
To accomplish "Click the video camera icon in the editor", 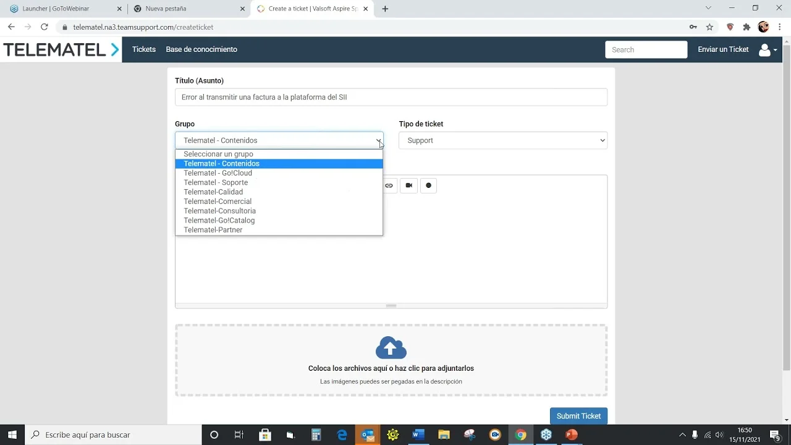I will [408, 185].
